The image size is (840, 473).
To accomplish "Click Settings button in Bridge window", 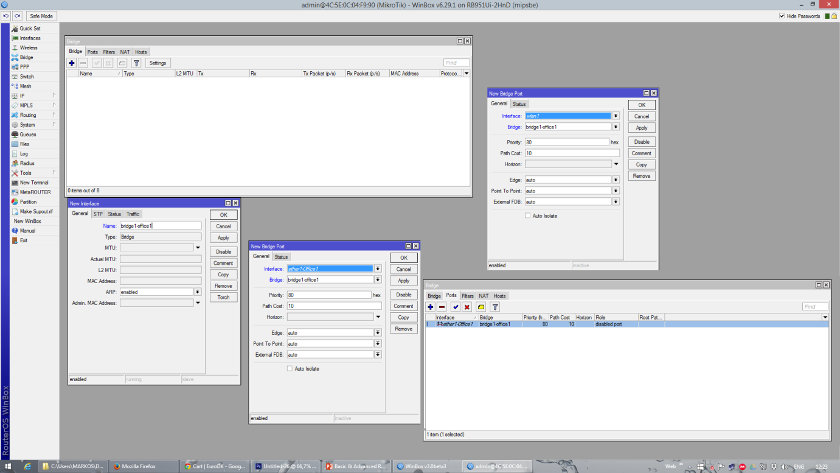I will (158, 63).
